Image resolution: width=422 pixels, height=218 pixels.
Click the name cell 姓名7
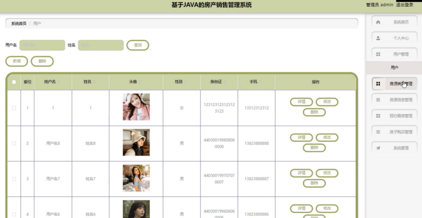[x=91, y=179]
